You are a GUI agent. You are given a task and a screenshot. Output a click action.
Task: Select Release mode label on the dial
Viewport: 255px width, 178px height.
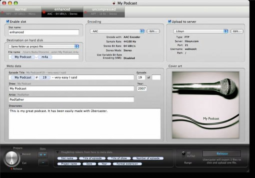coord(17,169)
